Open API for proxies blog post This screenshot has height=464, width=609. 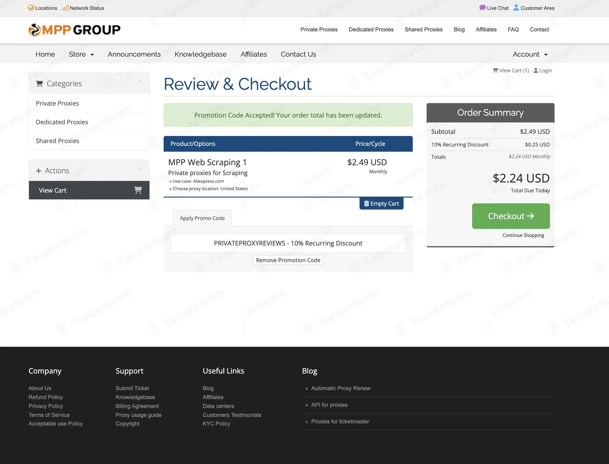click(x=329, y=405)
